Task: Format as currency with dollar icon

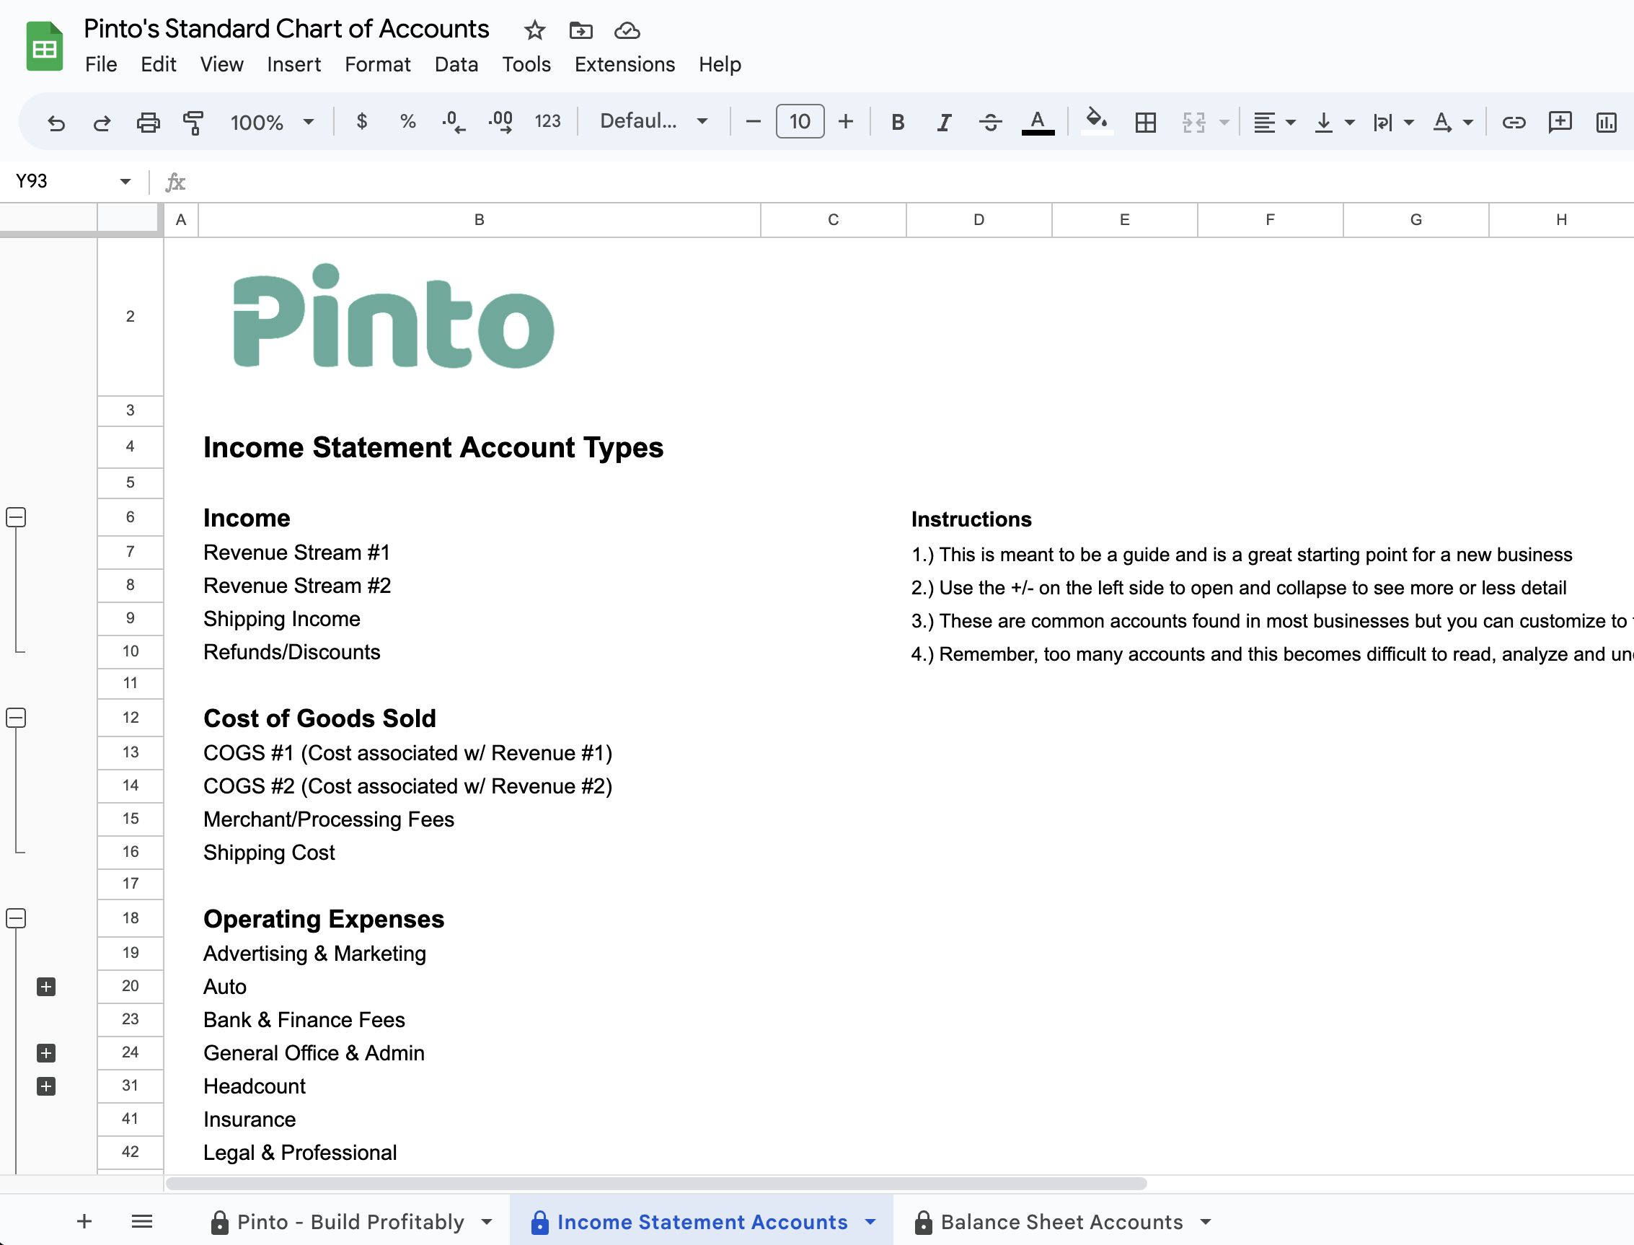Action: click(361, 121)
